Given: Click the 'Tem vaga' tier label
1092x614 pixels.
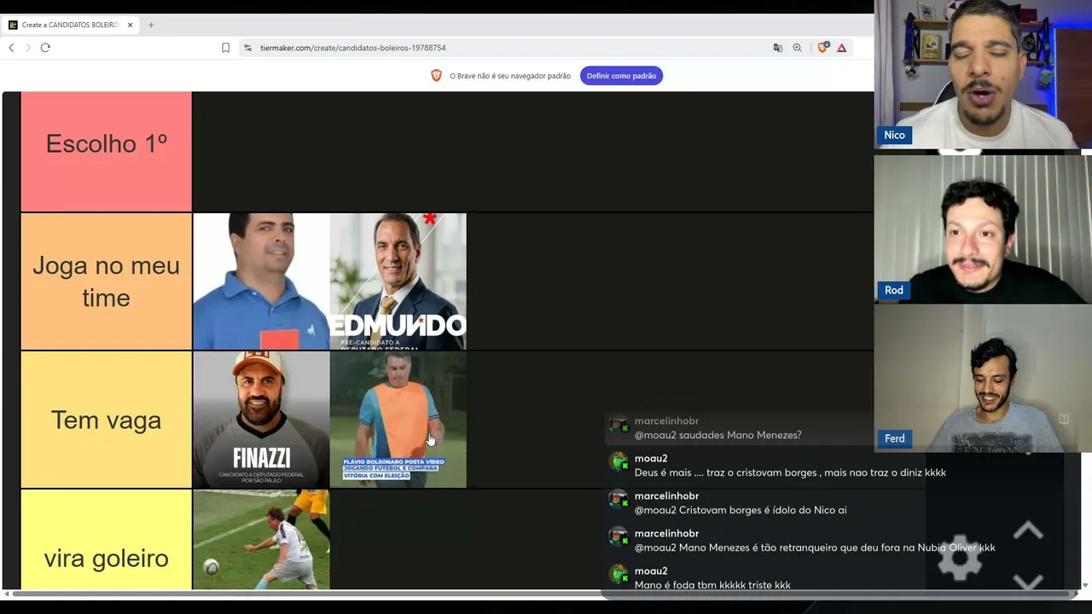Looking at the screenshot, I should (x=106, y=420).
